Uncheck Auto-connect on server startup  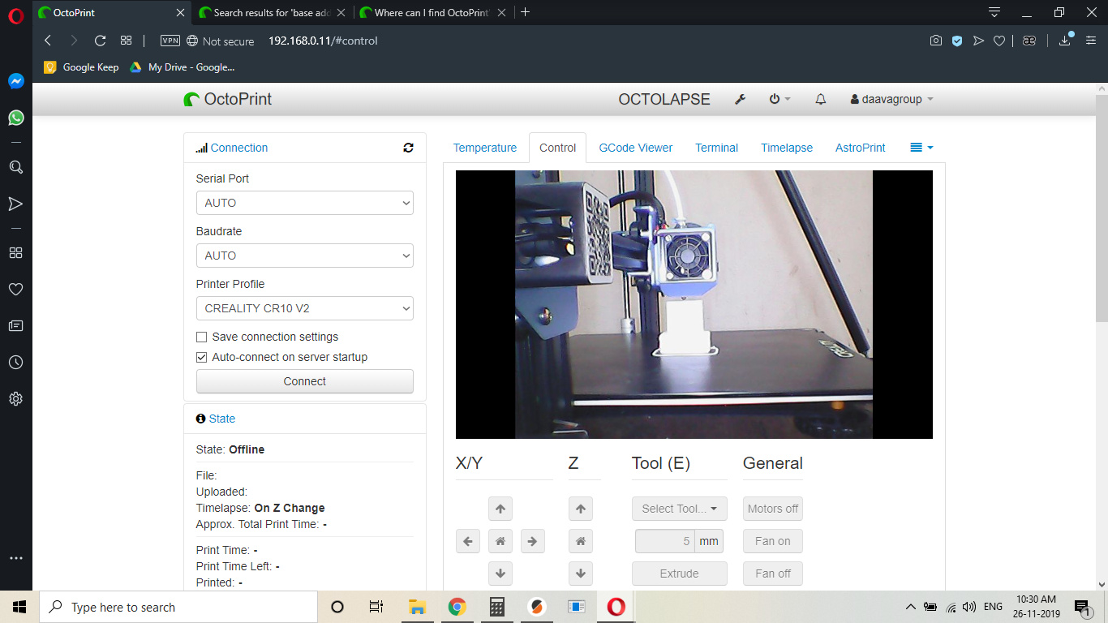202,357
